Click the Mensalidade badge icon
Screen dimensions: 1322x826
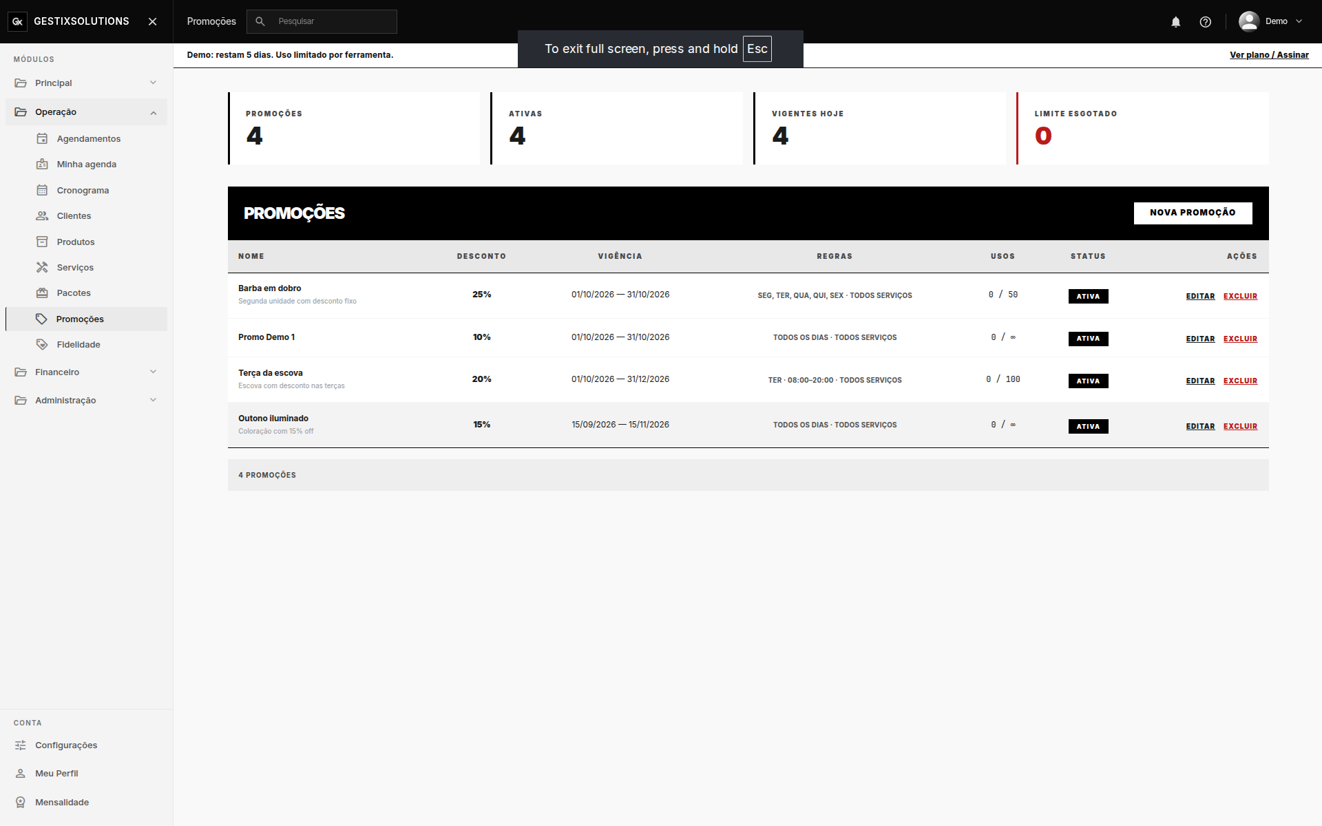coord(21,802)
